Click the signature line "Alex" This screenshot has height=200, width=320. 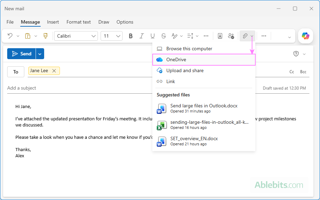[x=20, y=156]
